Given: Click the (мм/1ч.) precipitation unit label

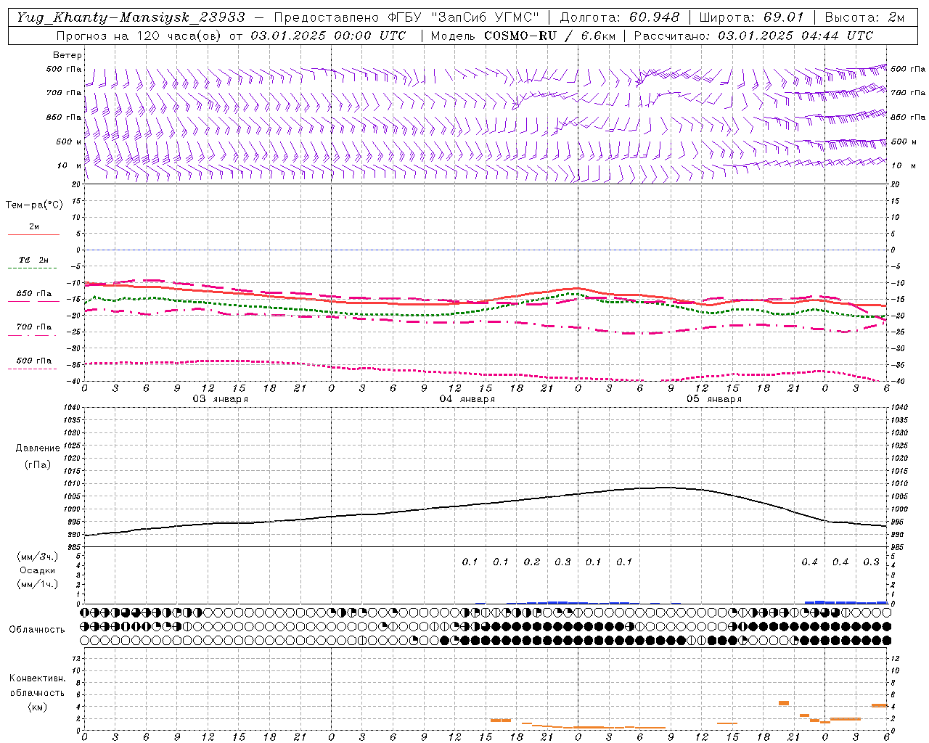Looking at the screenshot, I should tap(38, 584).
